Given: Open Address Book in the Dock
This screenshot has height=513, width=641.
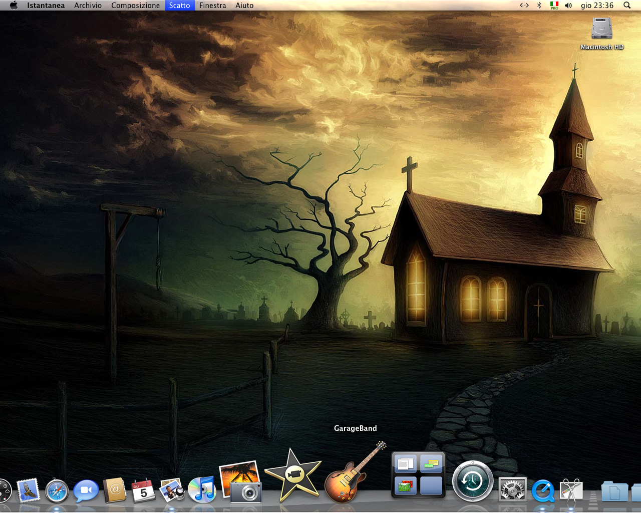Looking at the screenshot, I should click(x=115, y=490).
